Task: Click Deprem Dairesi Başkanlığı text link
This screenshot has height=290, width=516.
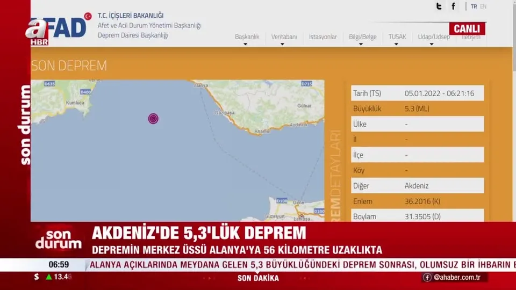Action: click(133, 35)
